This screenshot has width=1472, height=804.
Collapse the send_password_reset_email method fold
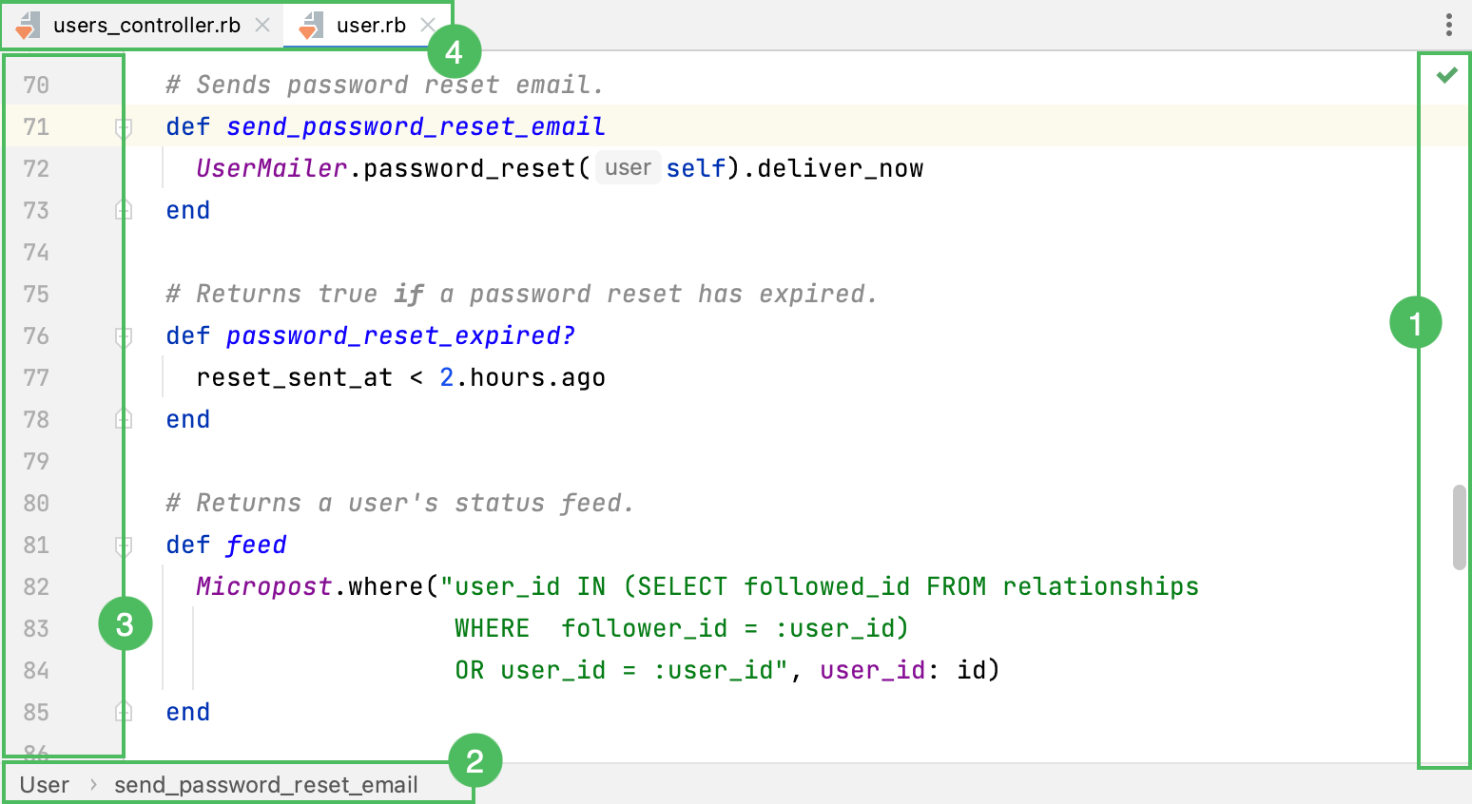click(124, 127)
